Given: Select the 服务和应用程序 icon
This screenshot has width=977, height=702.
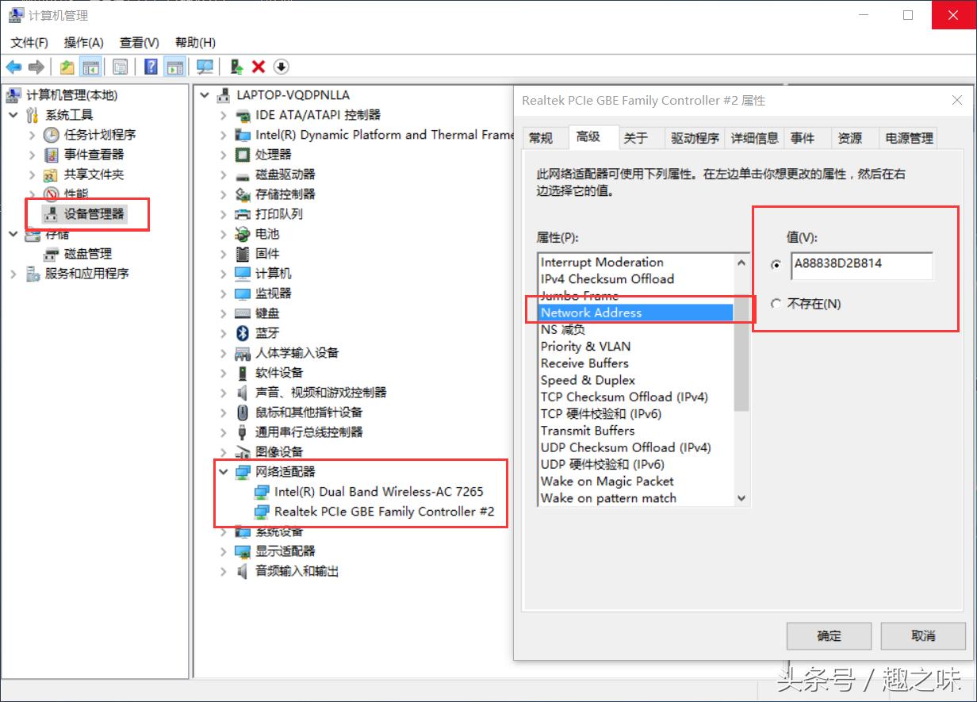Looking at the screenshot, I should 33,274.
